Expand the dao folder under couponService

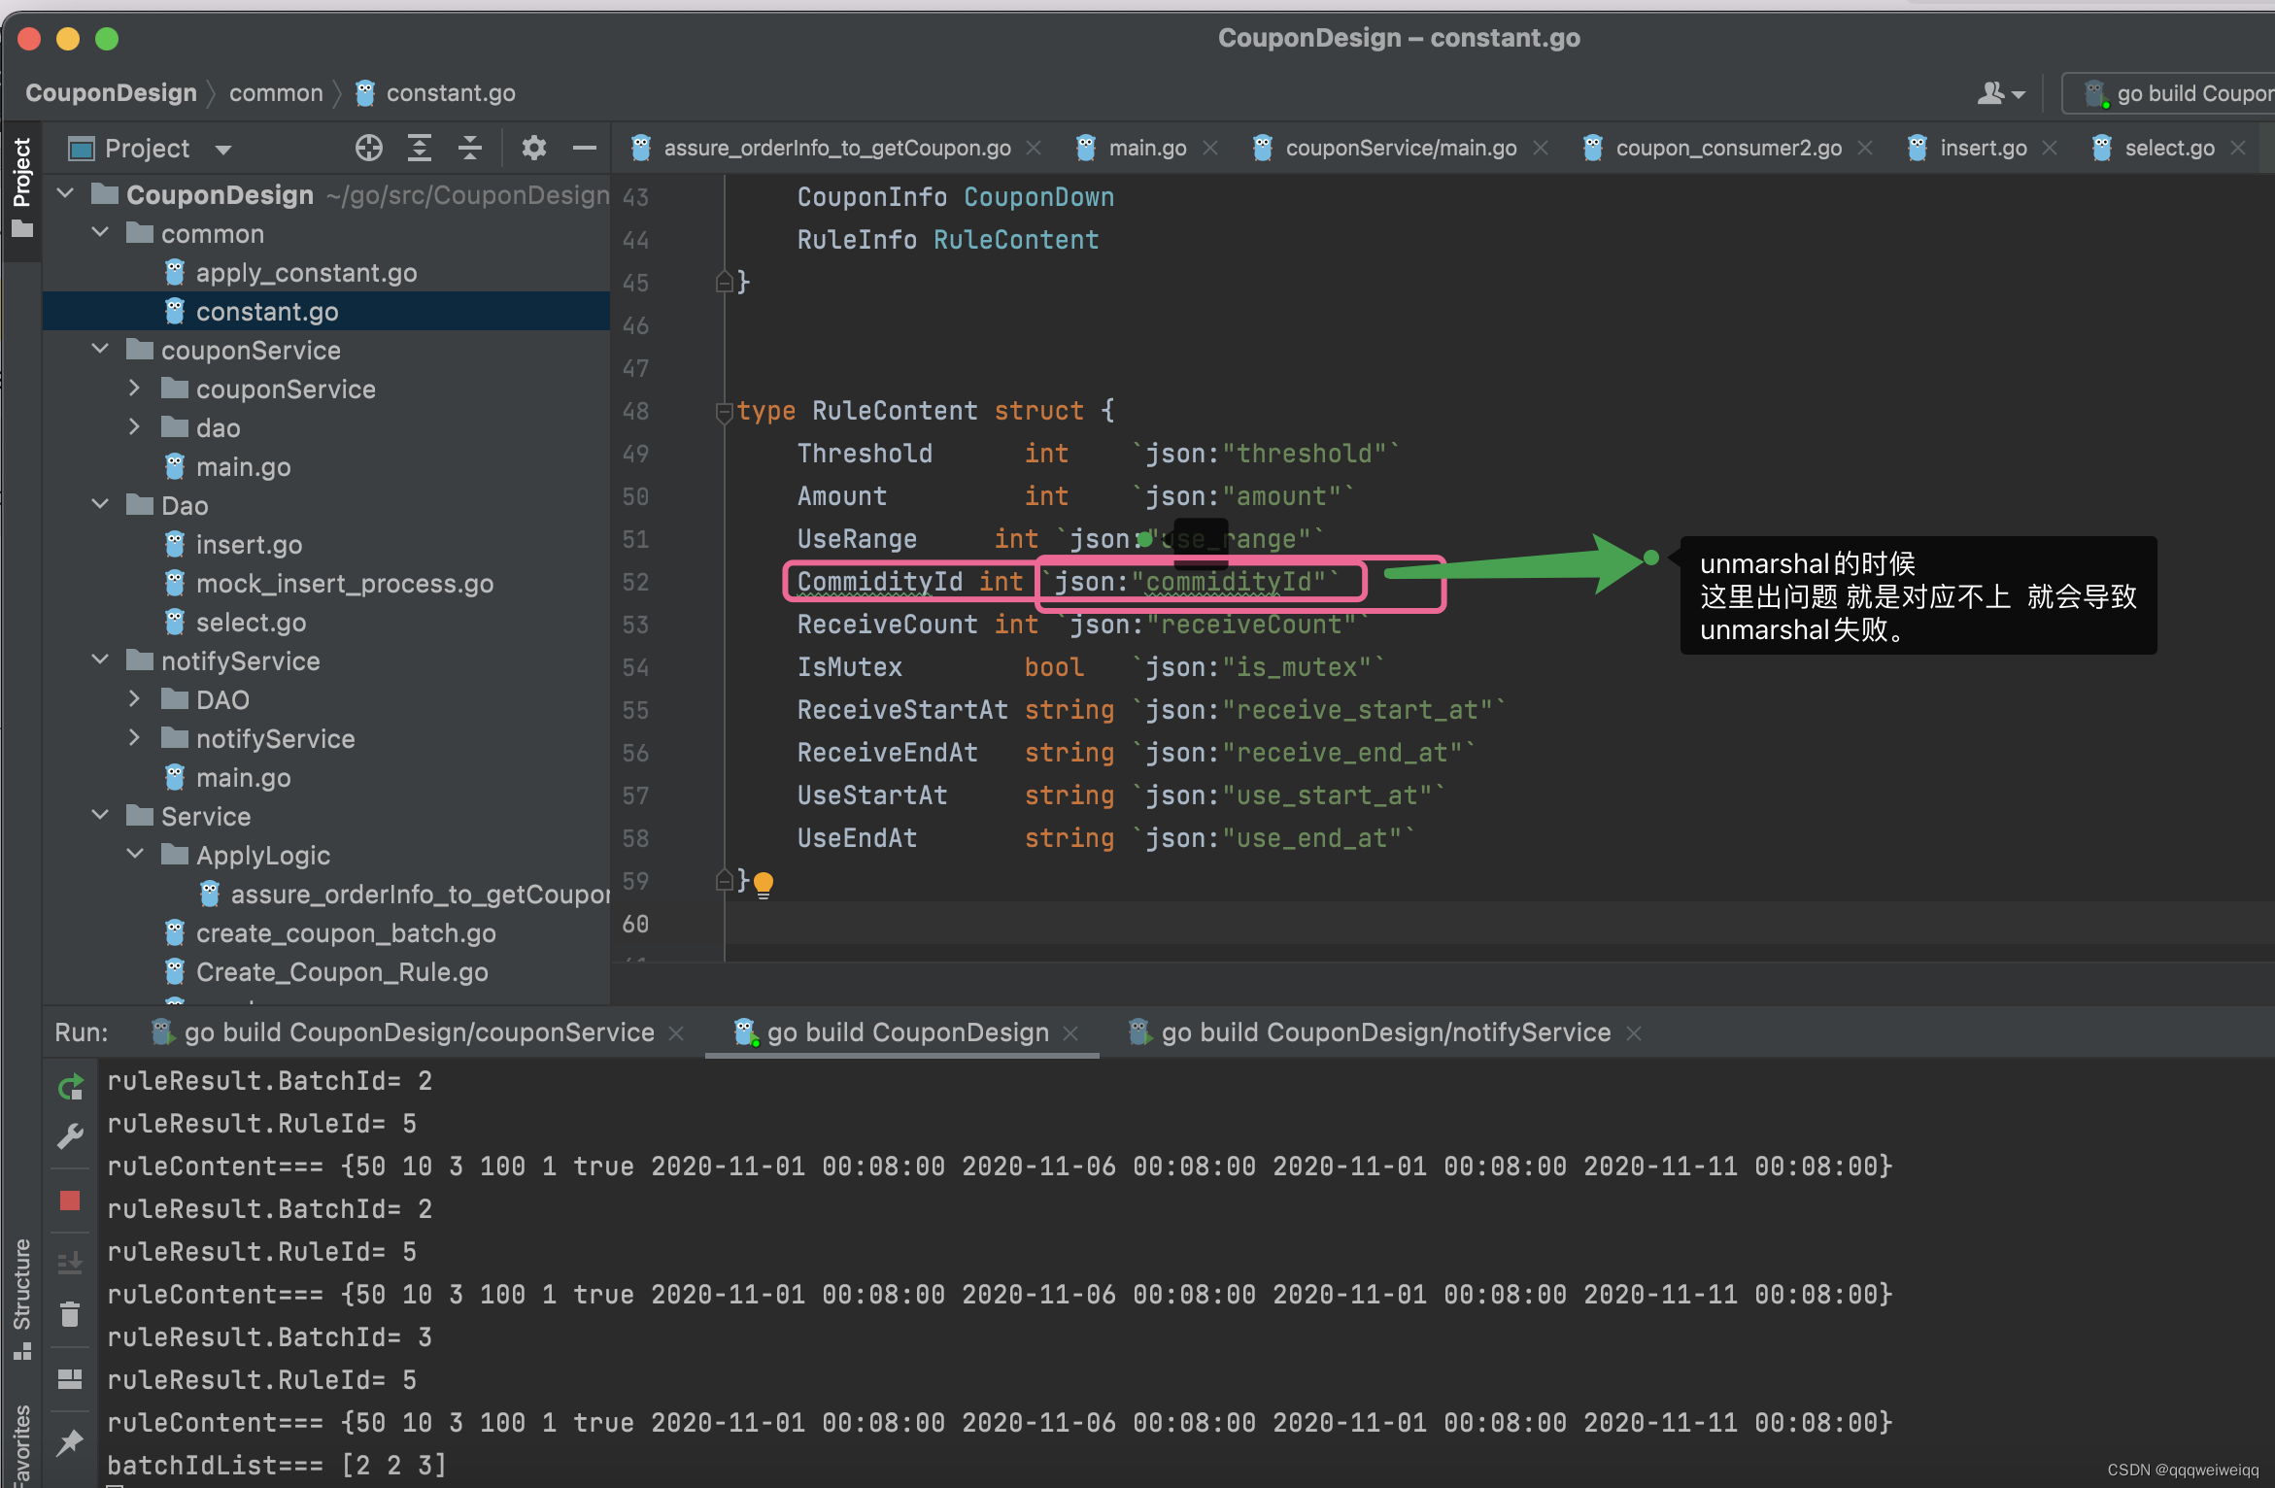(x=135, y=427)
